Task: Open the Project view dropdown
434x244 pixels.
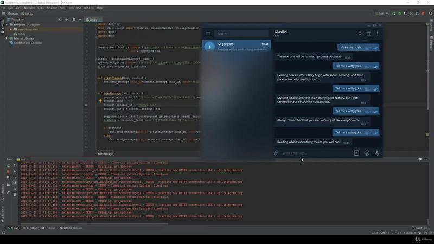Action: 16,20
